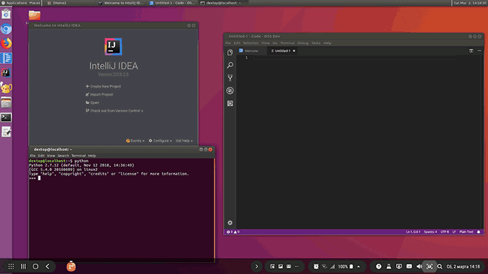
Task: Click Create New Project in IntelliJ
Action: [x=103, y=86]
